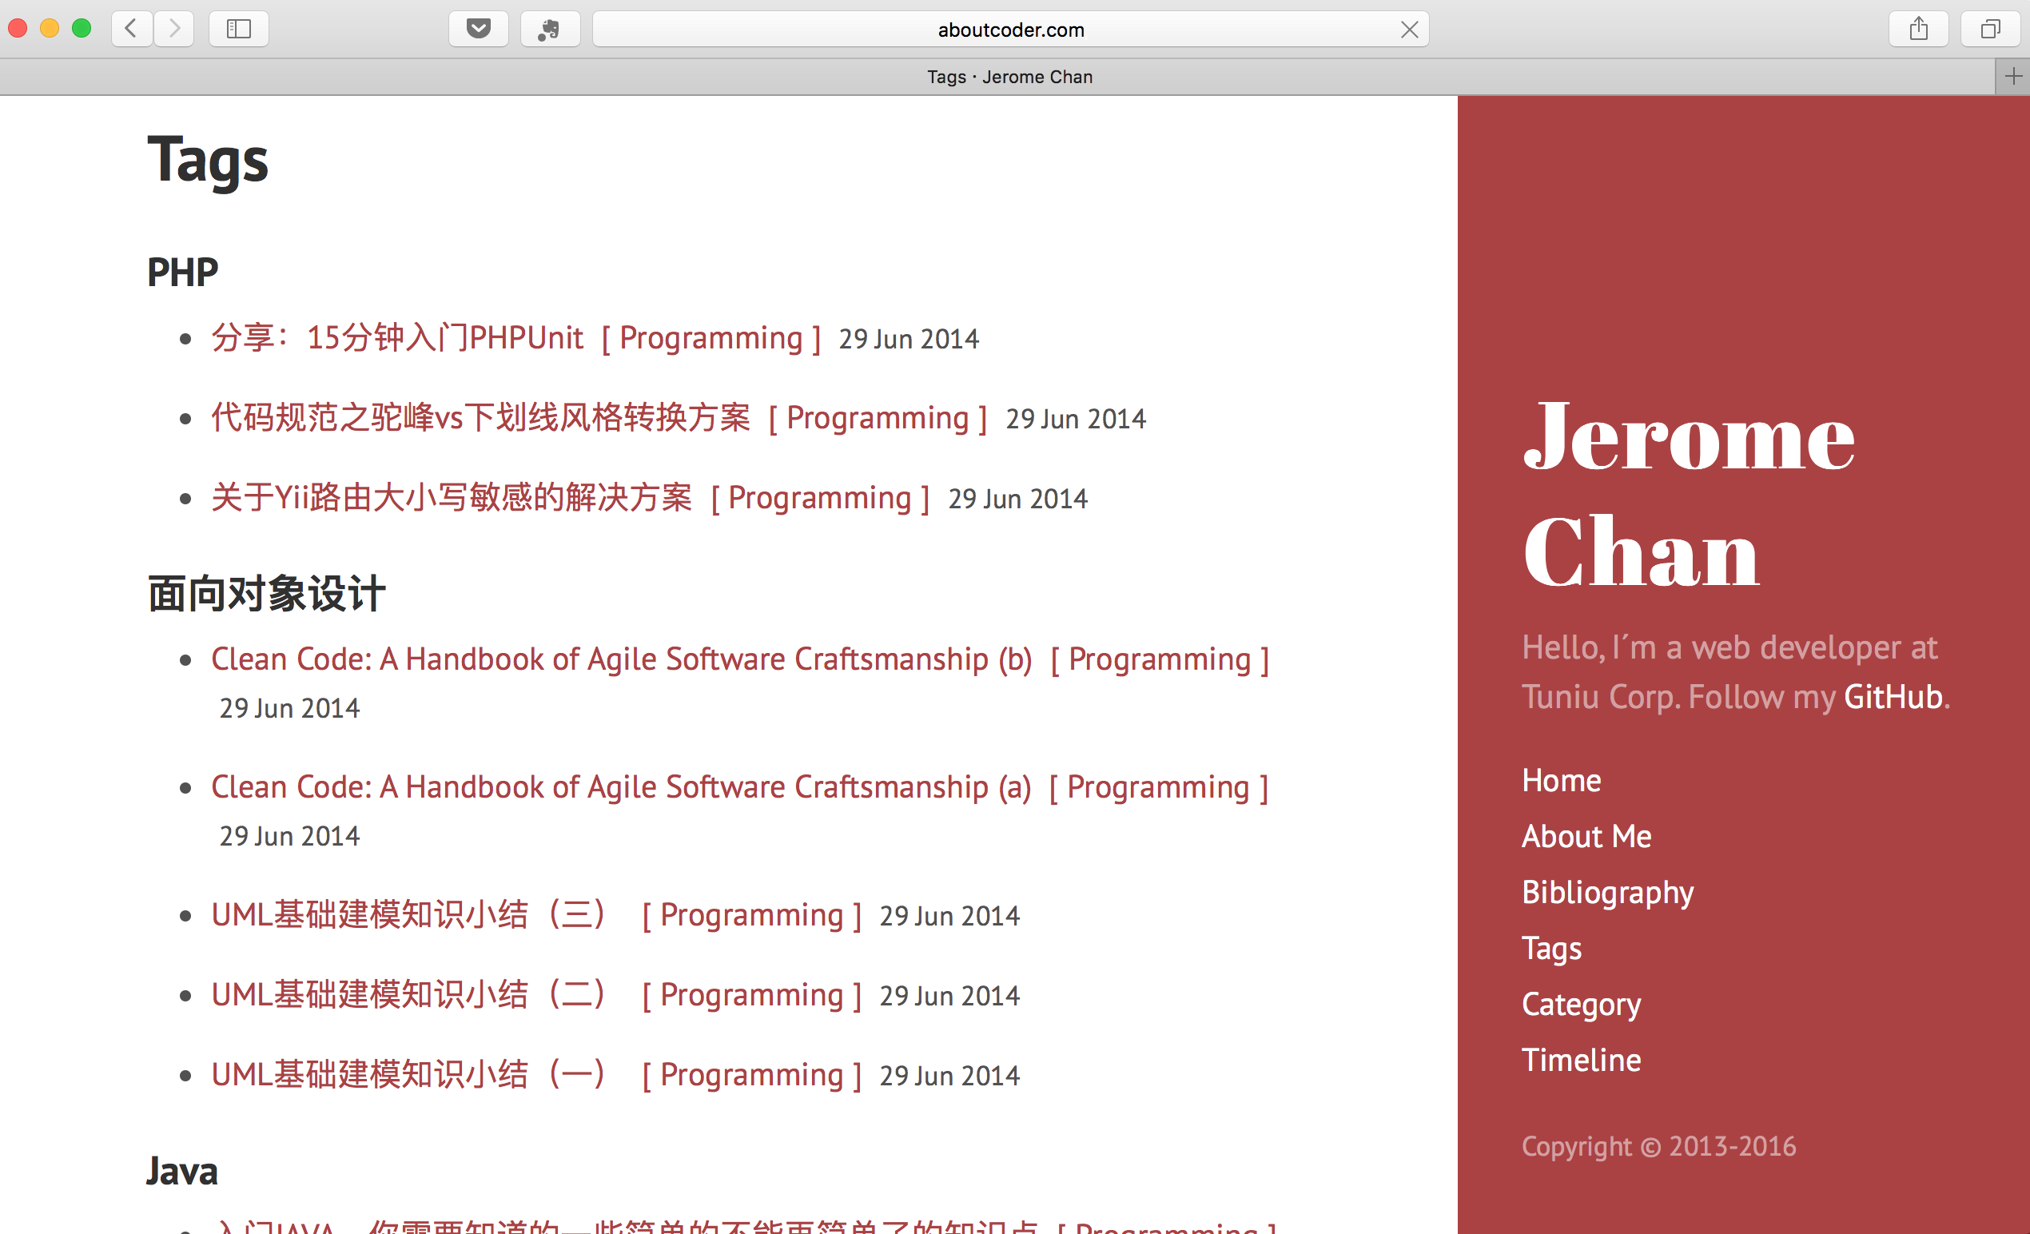Open Timeline from the sidebar menu
Viewport: 2030px width, 1234px height.
click(x=1580, y=1061)
